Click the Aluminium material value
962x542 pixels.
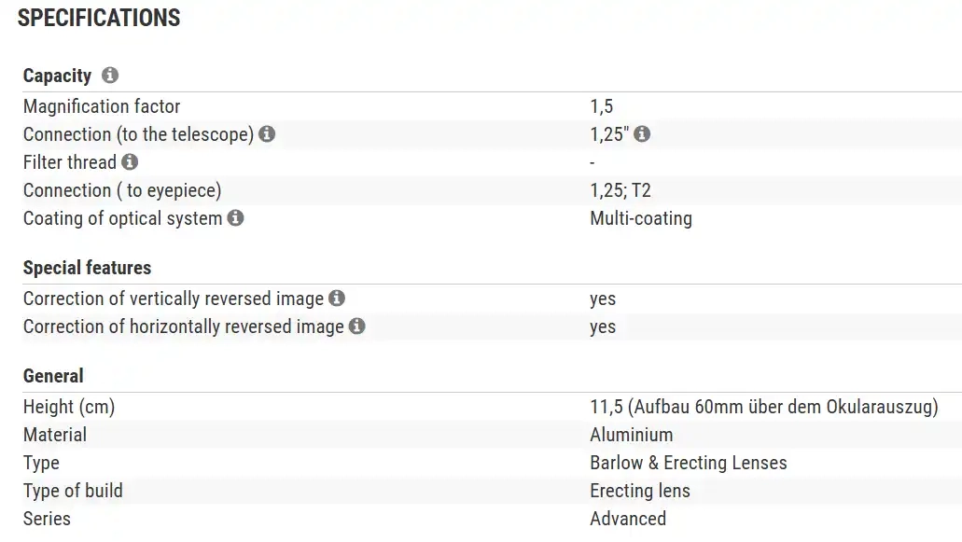(x=632, y=435)
